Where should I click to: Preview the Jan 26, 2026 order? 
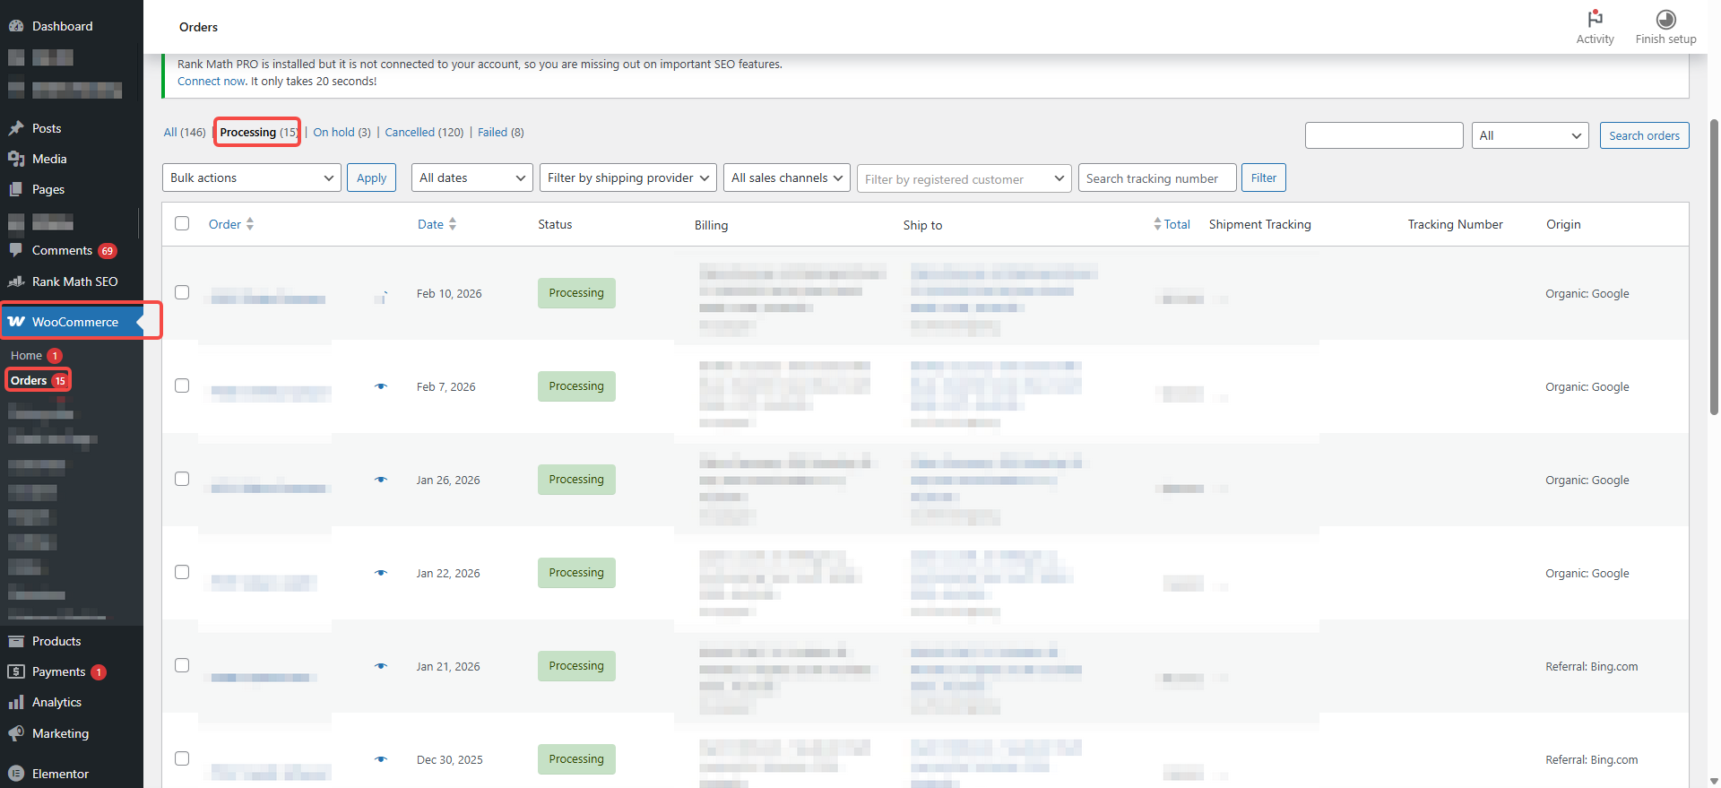coord(381,480)
